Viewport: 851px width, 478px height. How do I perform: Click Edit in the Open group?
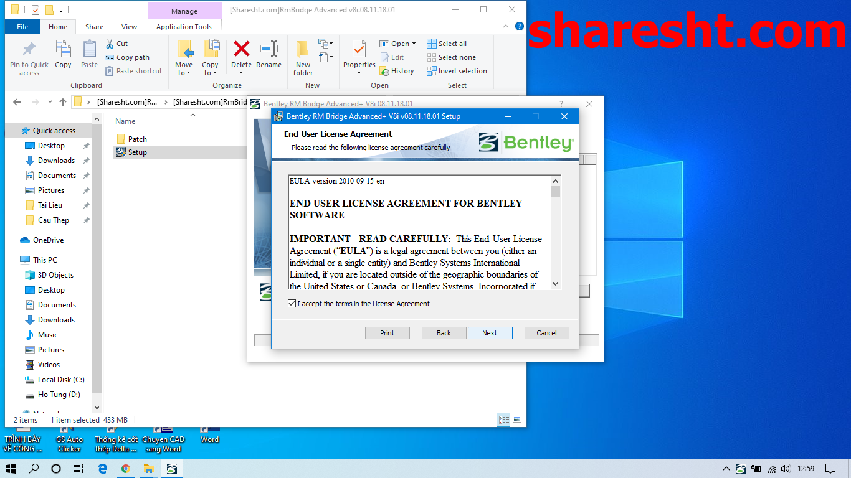(392, 57)
